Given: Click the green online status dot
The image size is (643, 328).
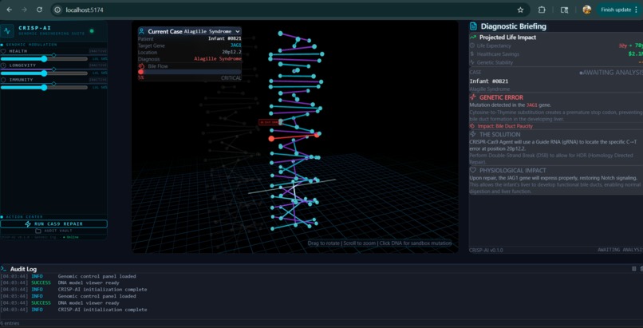Looking at the screenshot, I should coord(92,31).
